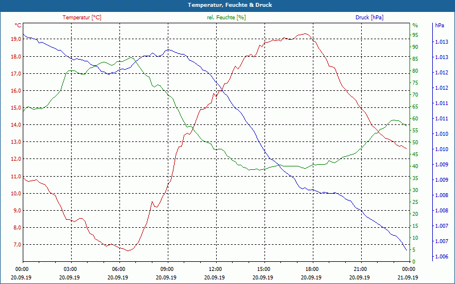Click green humidity axis tick 45
Viewport: 455px width, 284px height.
(x=415, y=154)
